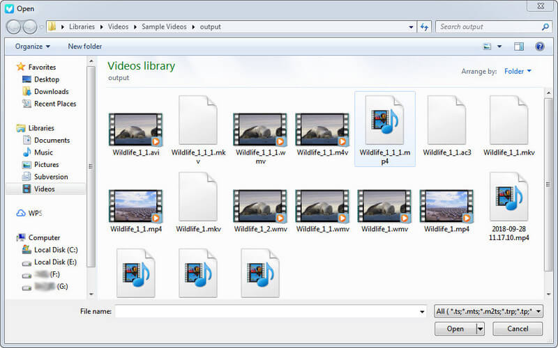
Task: Expand the Arrange by Folder dropdown
Action: [x=518, y=71]
